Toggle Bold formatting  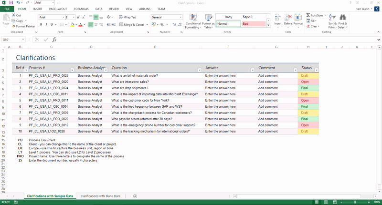click(x=41, y=25)
